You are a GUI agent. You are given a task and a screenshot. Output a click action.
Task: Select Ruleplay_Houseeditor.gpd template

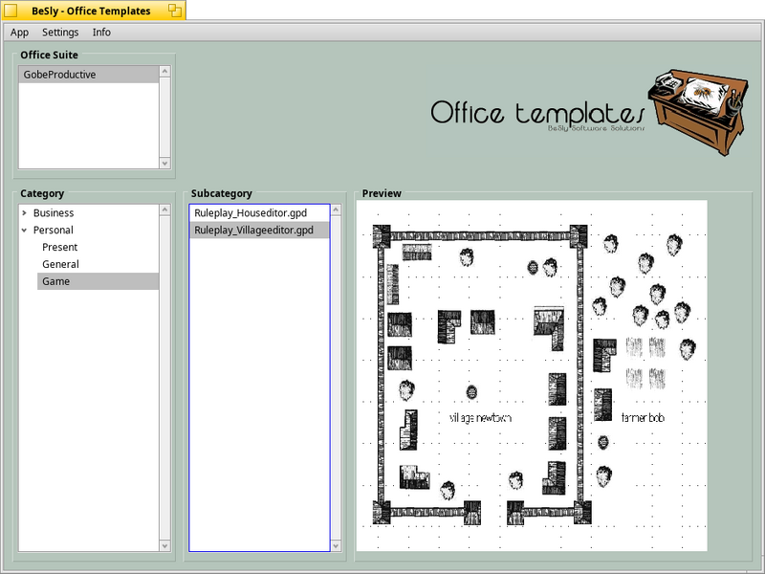click(259, 212)
